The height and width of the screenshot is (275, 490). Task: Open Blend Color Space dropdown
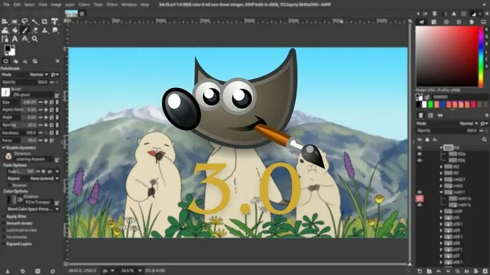click(x=33, y=209)
